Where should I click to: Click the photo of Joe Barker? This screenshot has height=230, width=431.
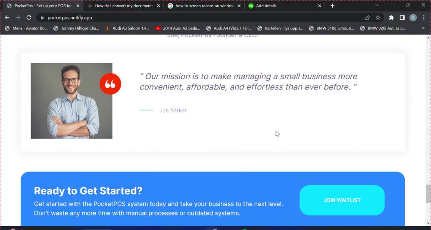72,101
